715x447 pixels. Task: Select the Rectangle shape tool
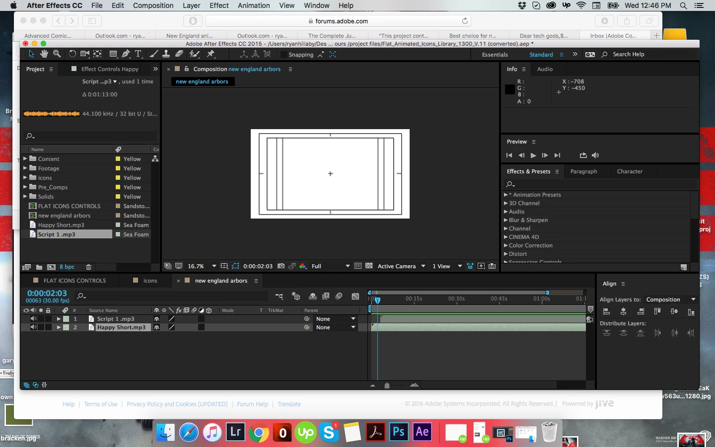[x=113, y=54]
